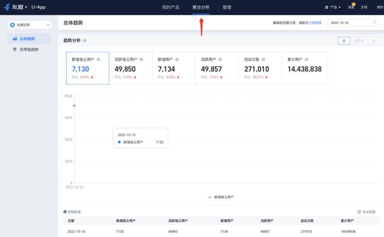Click the 日期 column header

[71, 221]
